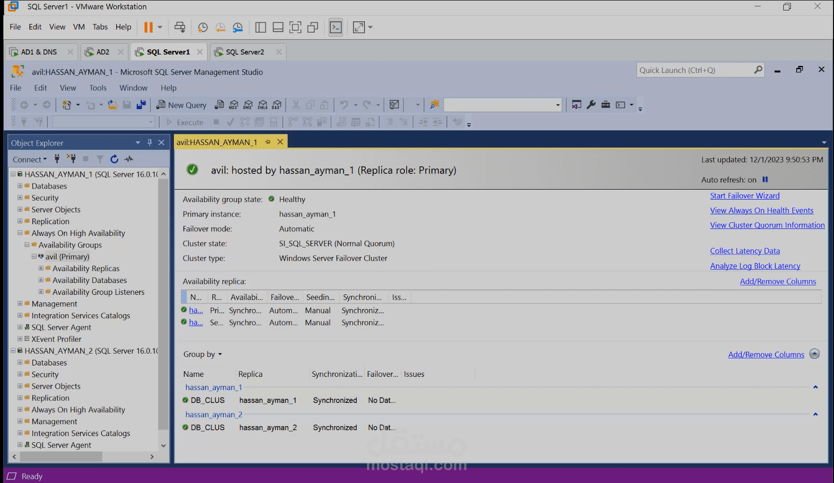Click the Availability column header in replica table
Screen dimensions: 834x483
coord(246,297)
